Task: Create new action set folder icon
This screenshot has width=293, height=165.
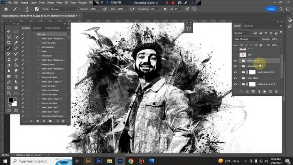Action: click(x=50, y=121)
